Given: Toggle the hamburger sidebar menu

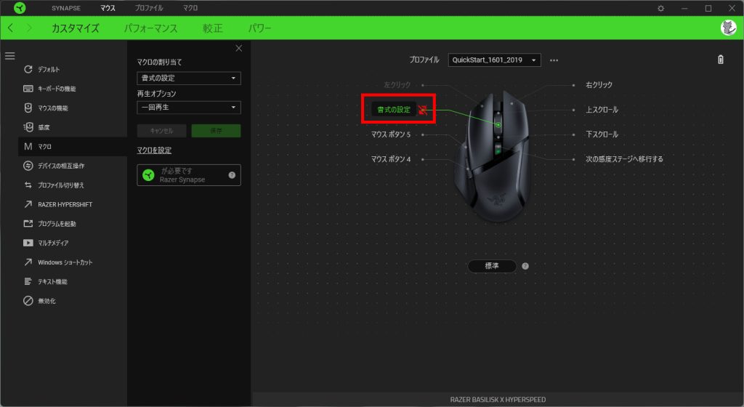Looking at the screenshot, I should (10, 56).
